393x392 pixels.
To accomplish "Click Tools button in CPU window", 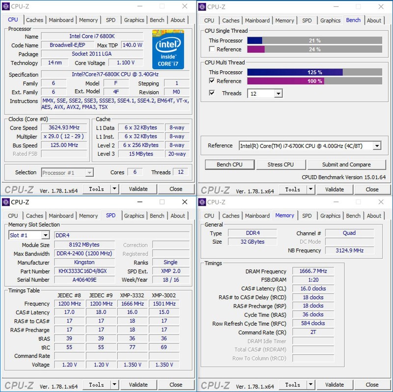I will (96, 189).
